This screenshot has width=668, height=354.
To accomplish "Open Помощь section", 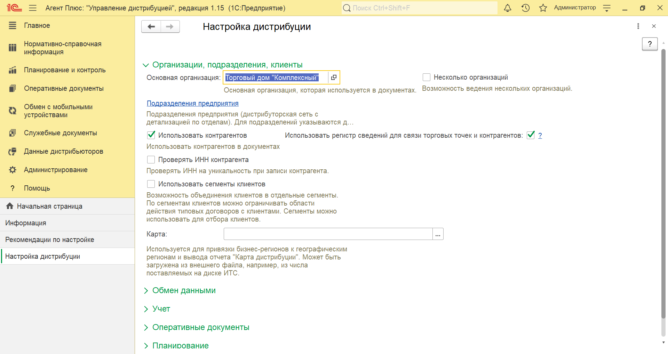I will (37, 188).
